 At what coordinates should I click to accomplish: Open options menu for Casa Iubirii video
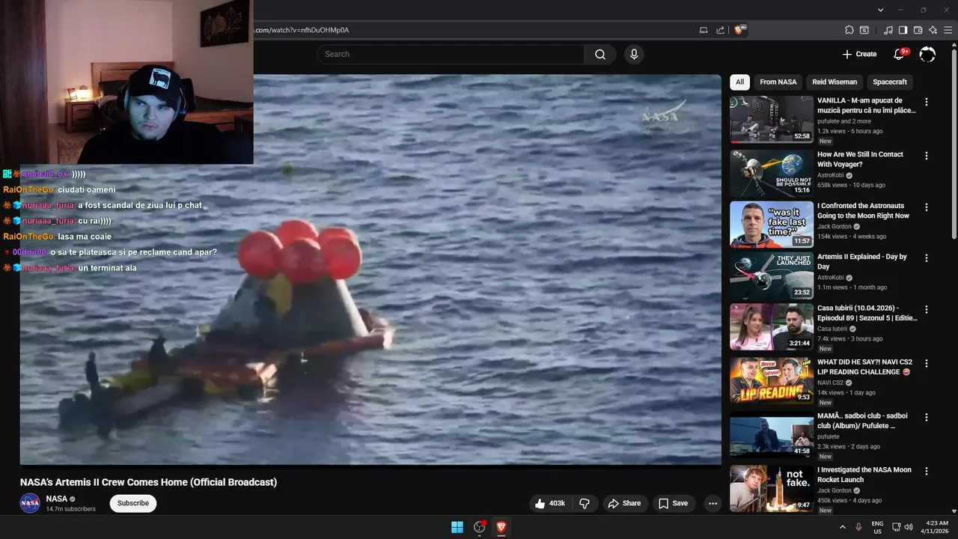[927, 309]
